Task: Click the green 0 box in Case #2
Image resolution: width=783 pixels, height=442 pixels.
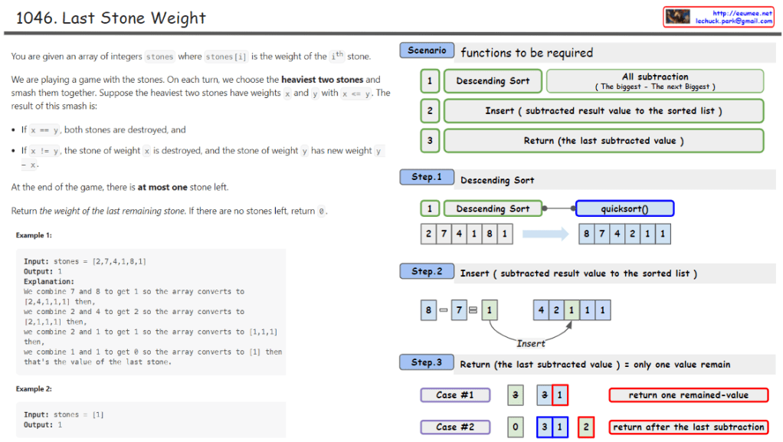Action: [x=516, y=427]
